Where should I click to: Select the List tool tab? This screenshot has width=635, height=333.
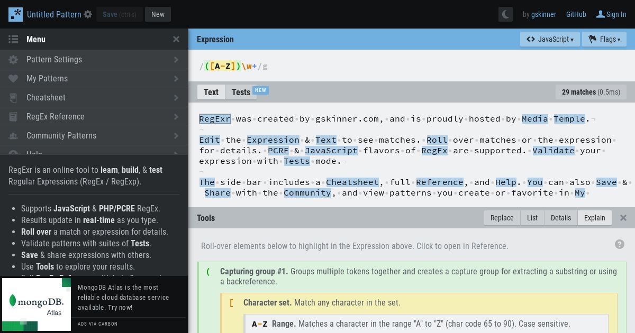pos(532,218)
